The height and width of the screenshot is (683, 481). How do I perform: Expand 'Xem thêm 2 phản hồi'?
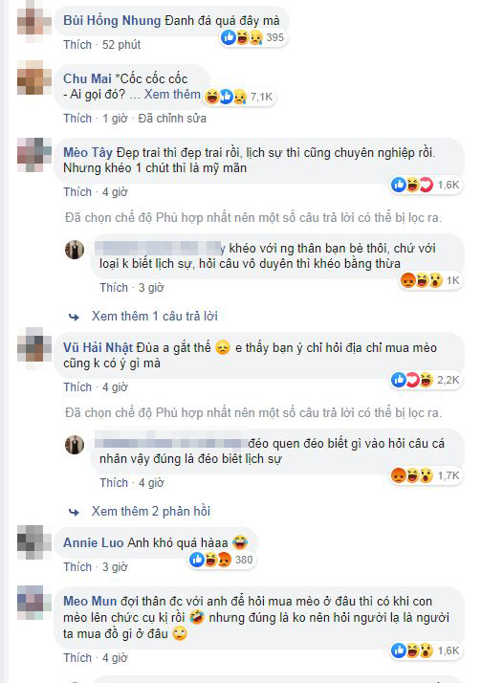tap(151, 512)
